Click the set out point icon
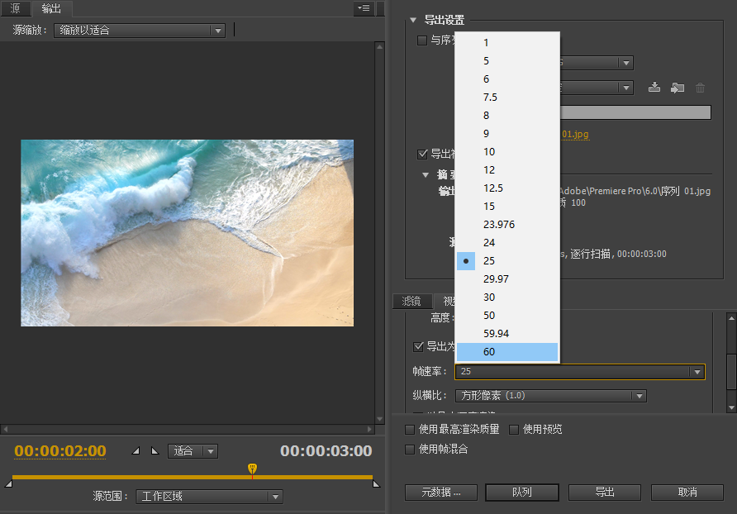737x514 pixels. coord(154,451)
